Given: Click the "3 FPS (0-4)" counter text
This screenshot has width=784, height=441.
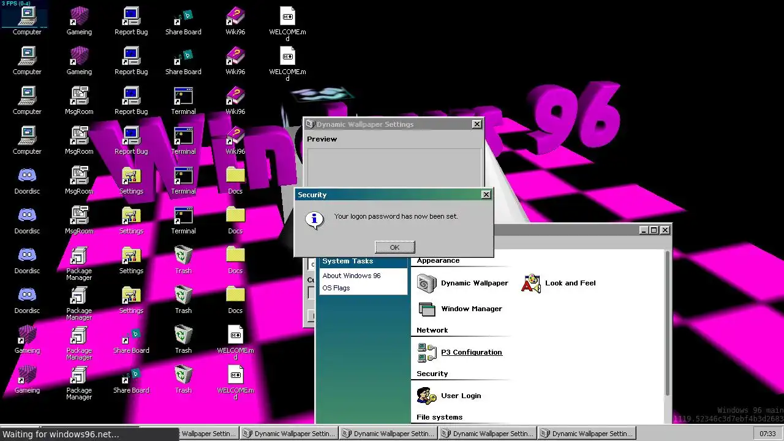Looking at the screenshot, I should tap(16, 3).
